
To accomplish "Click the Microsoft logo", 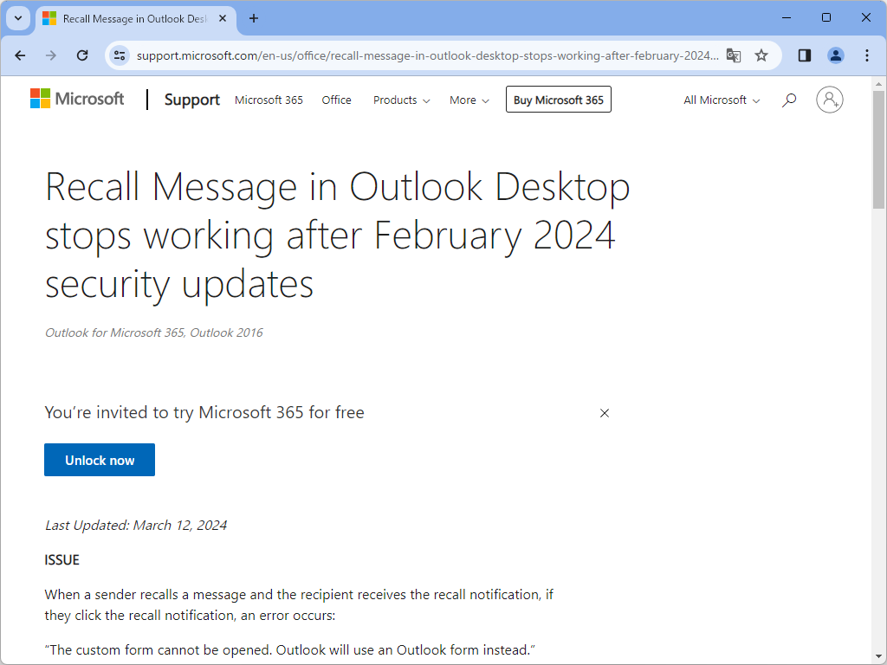I will [77, 99].
